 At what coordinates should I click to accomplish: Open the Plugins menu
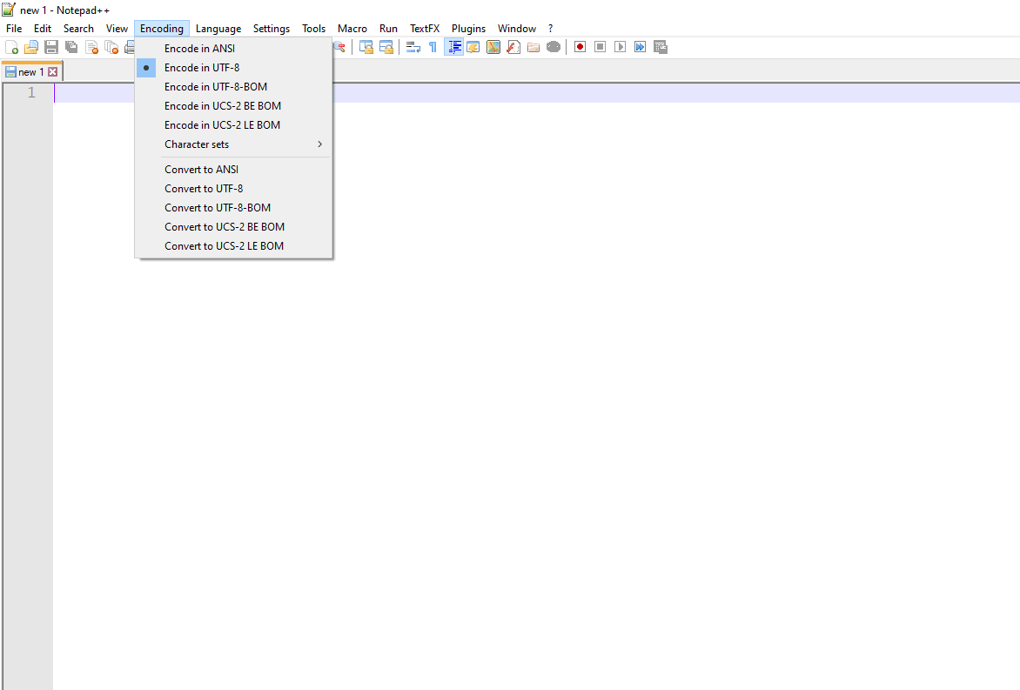[x=468, y=29]
